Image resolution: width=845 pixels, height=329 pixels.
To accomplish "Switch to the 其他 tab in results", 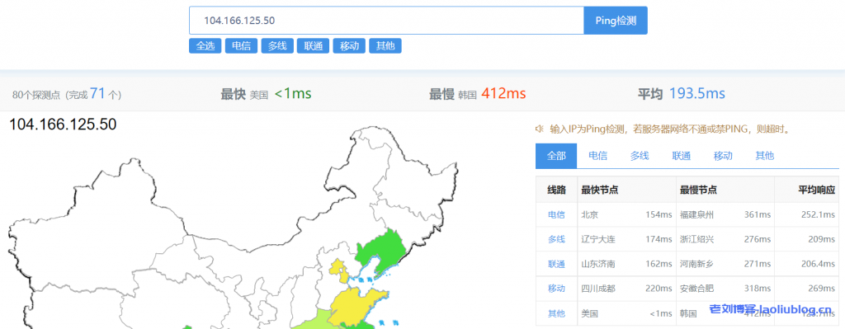I will click(x=765, y=156).
